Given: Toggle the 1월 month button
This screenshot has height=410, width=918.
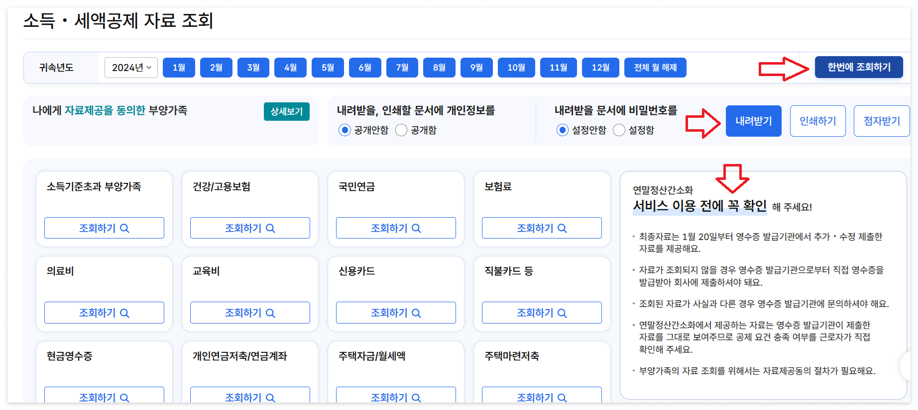Looking at the screenshot, I should tap(179, 68).
